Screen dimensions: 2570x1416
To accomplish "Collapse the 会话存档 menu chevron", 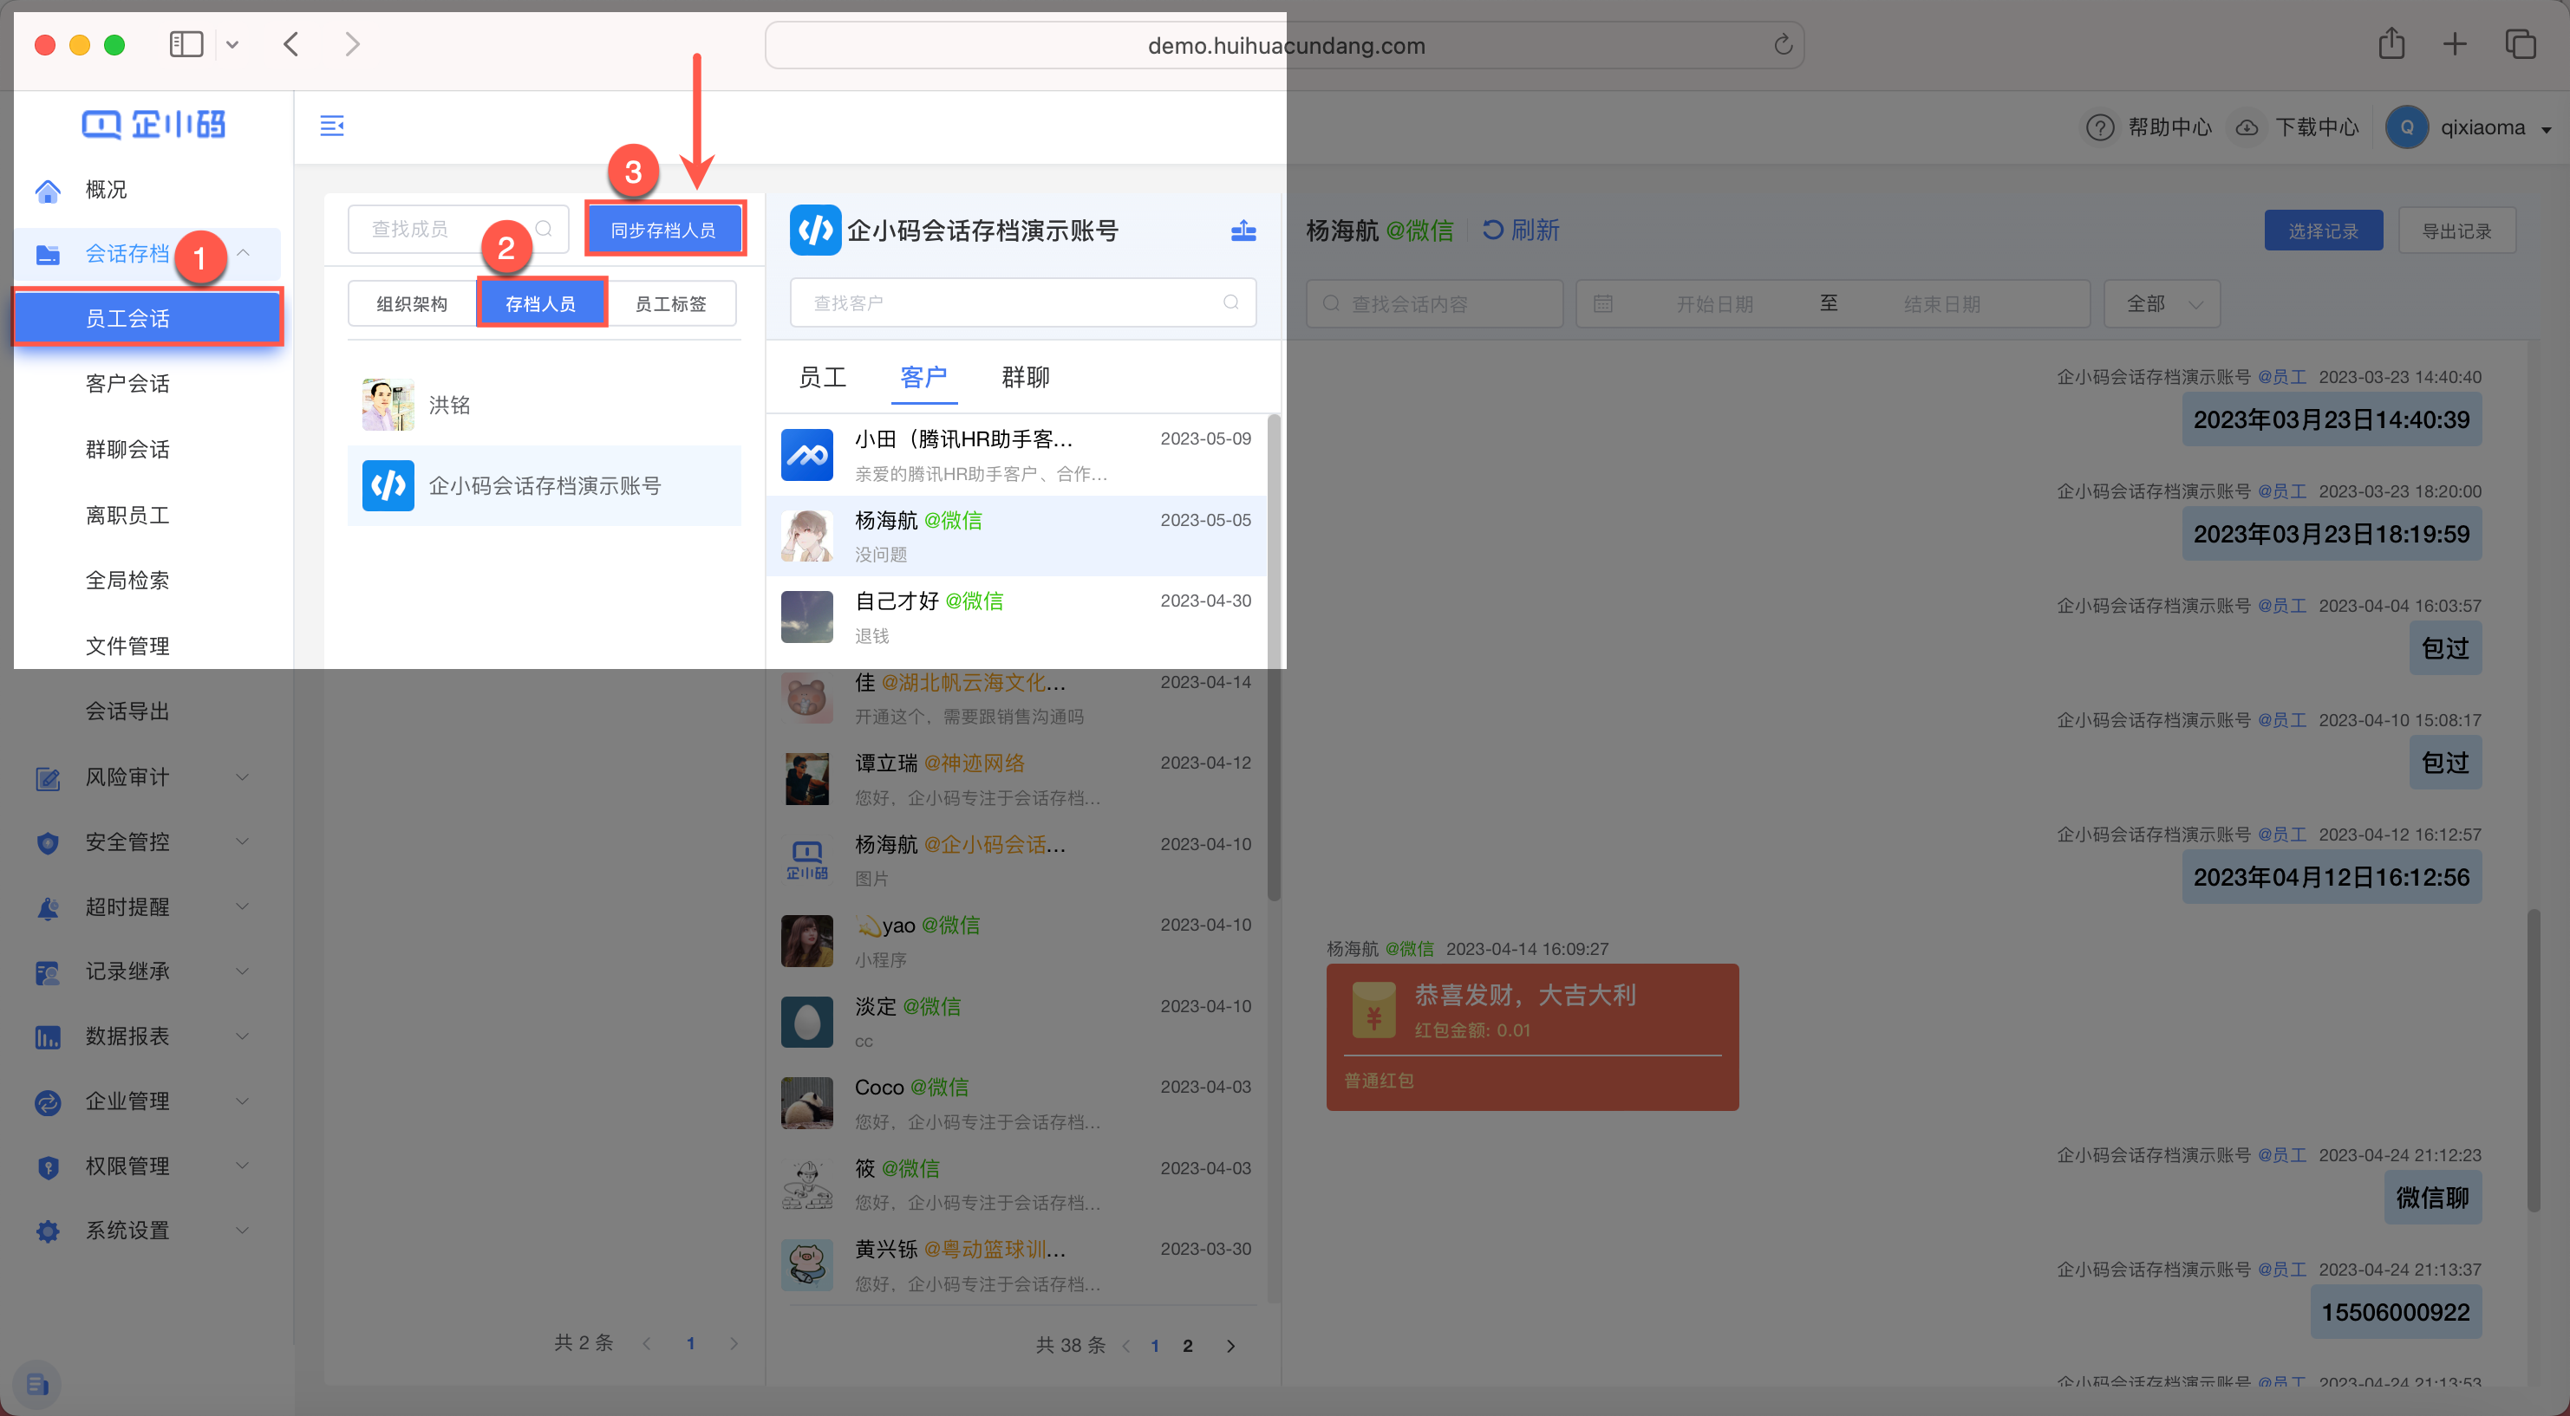I will (x=243, y=253).
